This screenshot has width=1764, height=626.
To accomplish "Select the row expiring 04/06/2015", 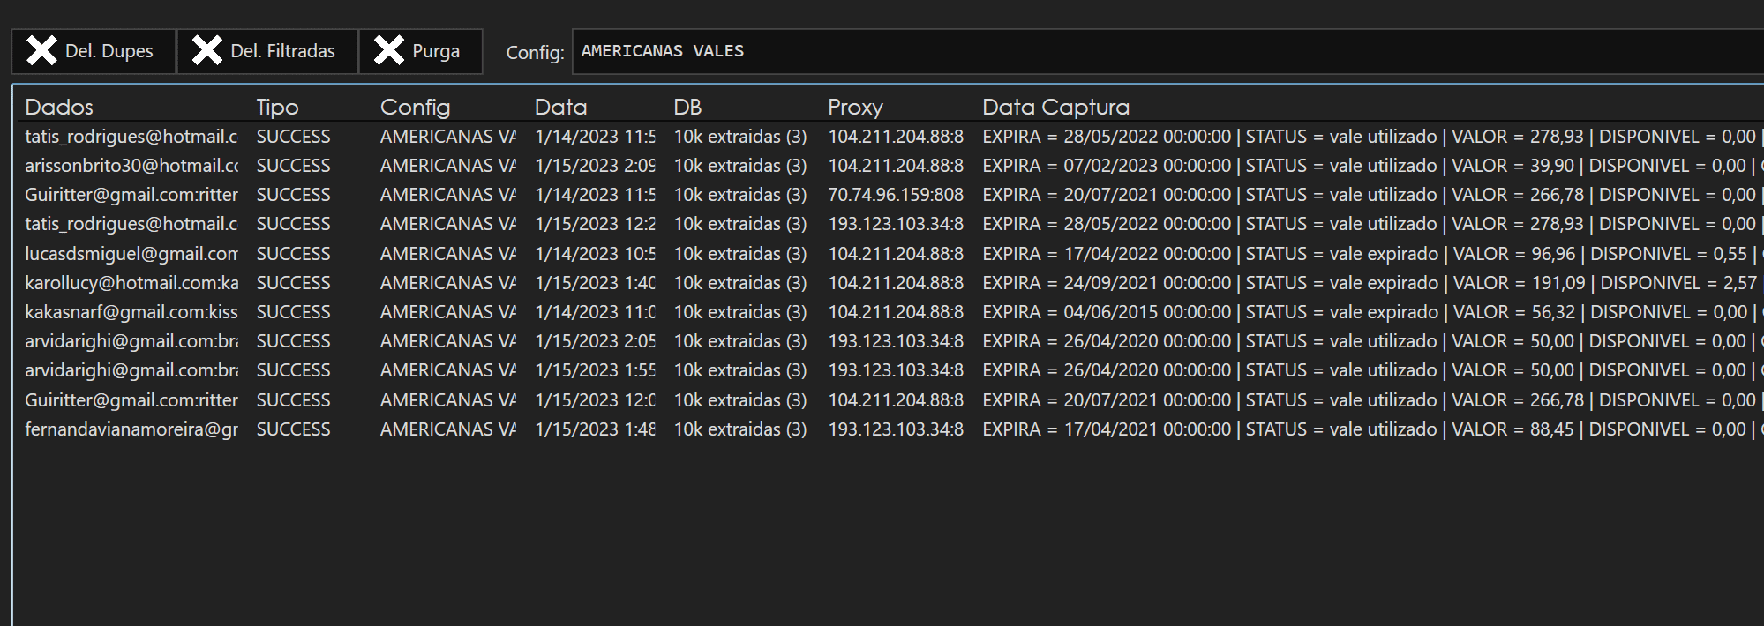I will pyautogui.click(x=882, y=312).
